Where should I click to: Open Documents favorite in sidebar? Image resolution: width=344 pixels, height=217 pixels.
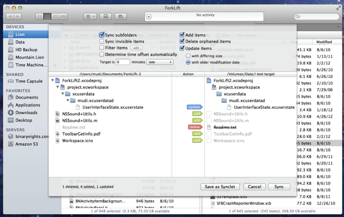click(26, 98)
